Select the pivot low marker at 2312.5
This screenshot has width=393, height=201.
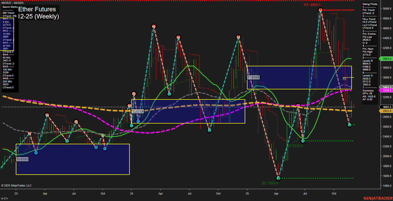[303, 141]
